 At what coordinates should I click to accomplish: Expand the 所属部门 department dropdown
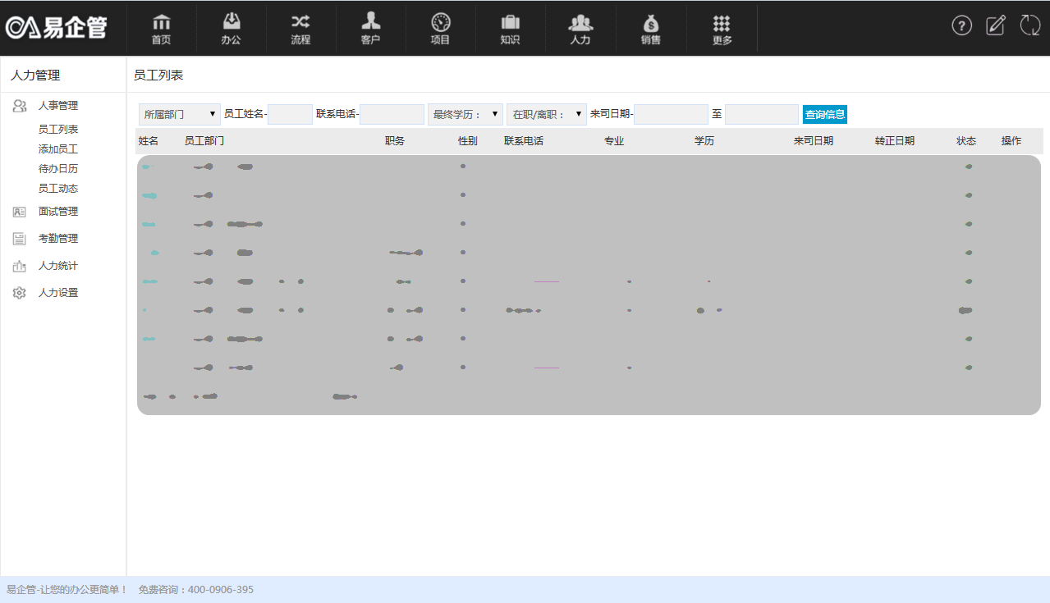[179, 114]
